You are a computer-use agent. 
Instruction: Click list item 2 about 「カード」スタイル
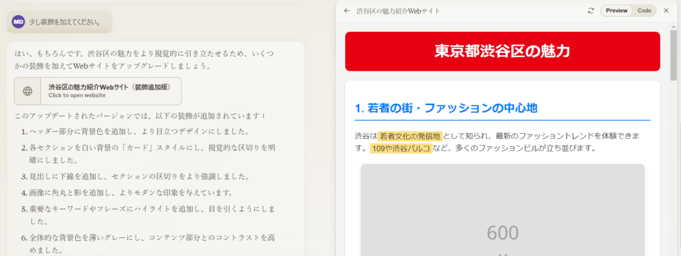(x=148, y=154)
